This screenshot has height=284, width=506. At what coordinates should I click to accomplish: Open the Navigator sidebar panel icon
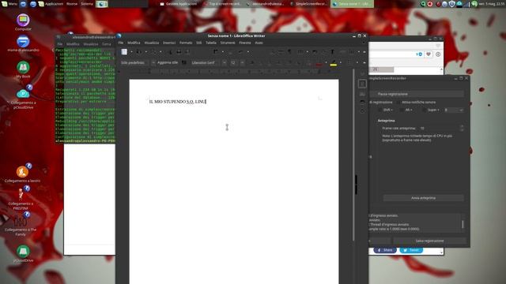[362, 110]
